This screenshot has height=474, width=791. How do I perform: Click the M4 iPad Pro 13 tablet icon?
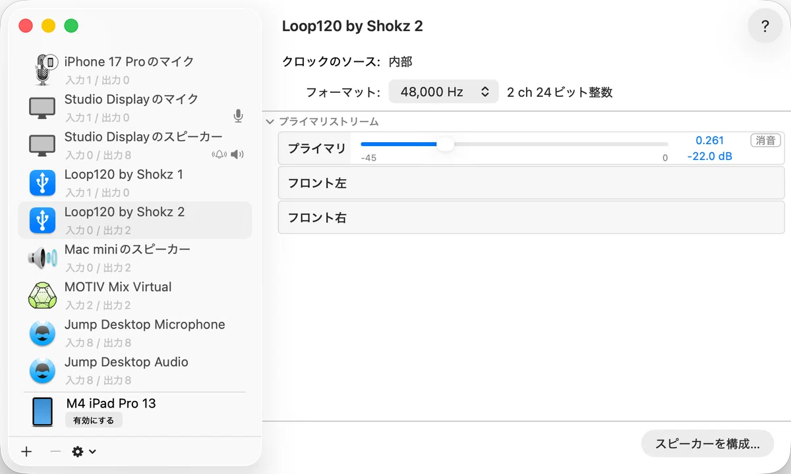(43, 411)
